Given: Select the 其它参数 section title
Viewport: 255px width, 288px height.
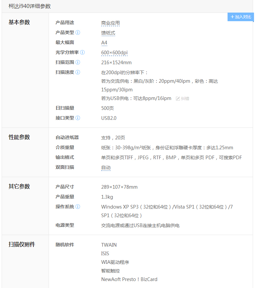Looking at the screenshot, I should click(x=19, y=186).
